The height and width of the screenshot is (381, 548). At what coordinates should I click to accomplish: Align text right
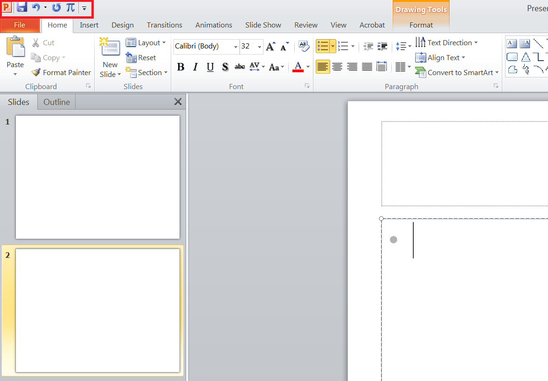(352, 67)
